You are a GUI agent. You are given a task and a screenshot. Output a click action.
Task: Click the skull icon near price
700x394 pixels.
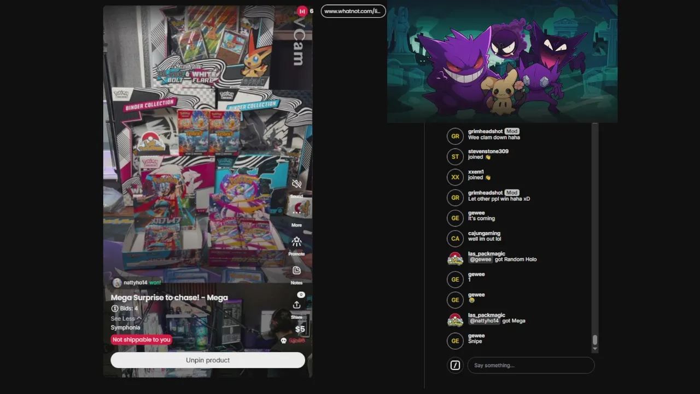[x=283, y=340]
